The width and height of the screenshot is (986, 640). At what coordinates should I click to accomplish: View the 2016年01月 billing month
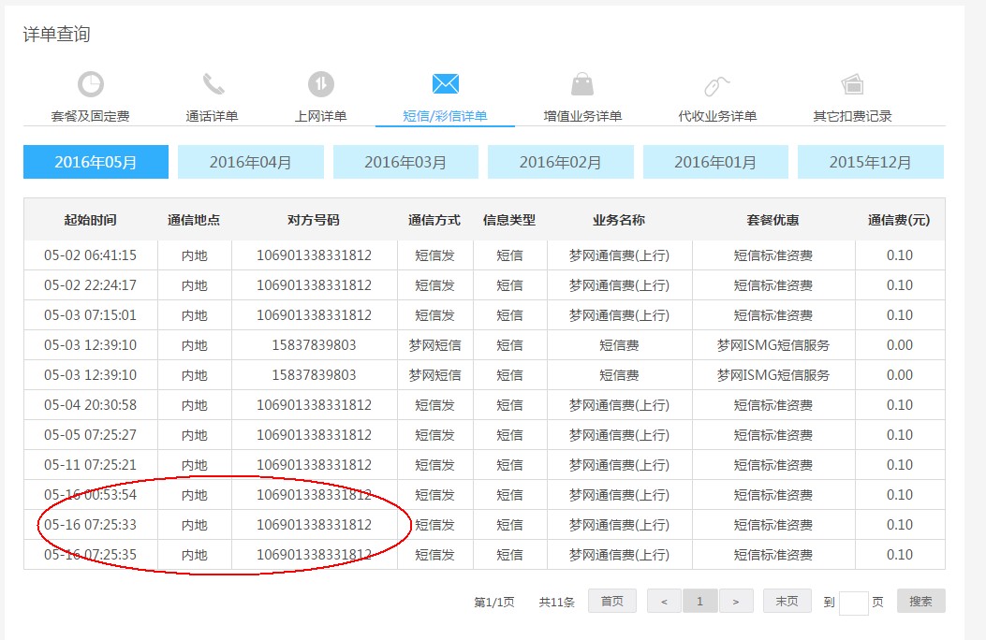pyautogui.click(x=715, y=162)
